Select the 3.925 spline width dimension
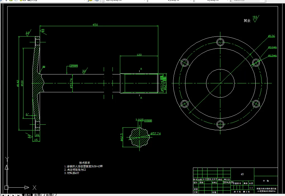285x196 pixels. (x=139, y=120)
